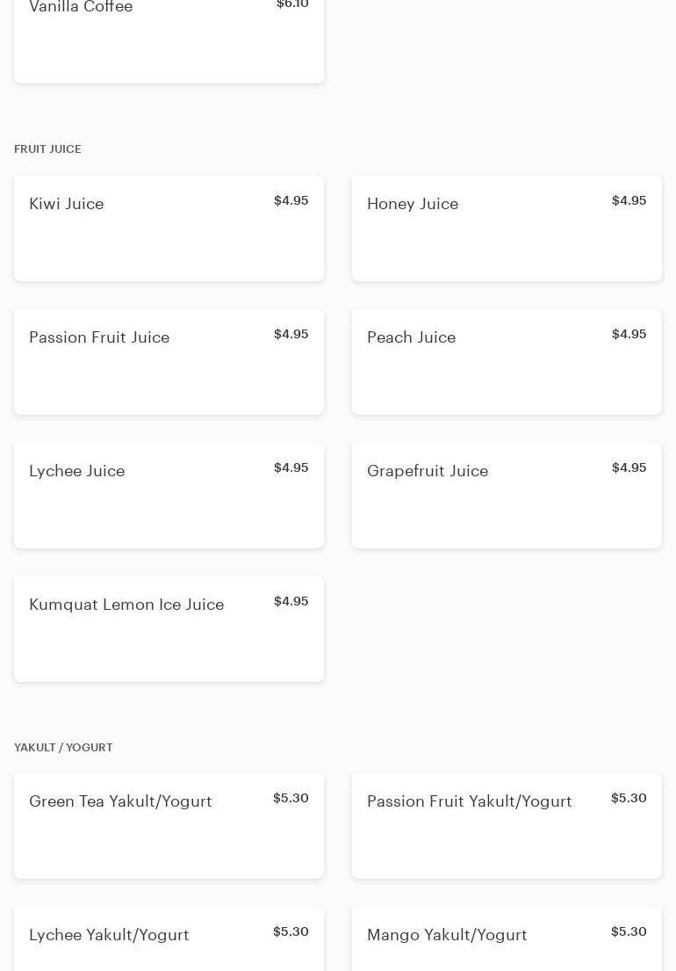Select Passion Fruit Yakult/Yogurt card
The width and height of the screenshot is (676, 971).
[x=507, y=826]
